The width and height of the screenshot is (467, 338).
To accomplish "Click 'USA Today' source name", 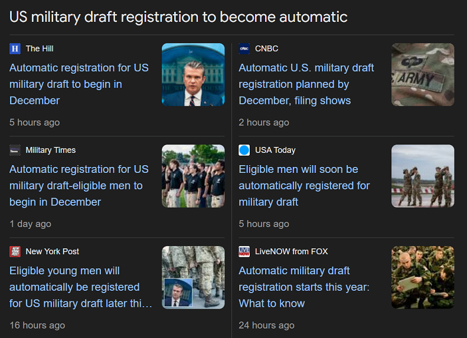I will click(275, 150).
